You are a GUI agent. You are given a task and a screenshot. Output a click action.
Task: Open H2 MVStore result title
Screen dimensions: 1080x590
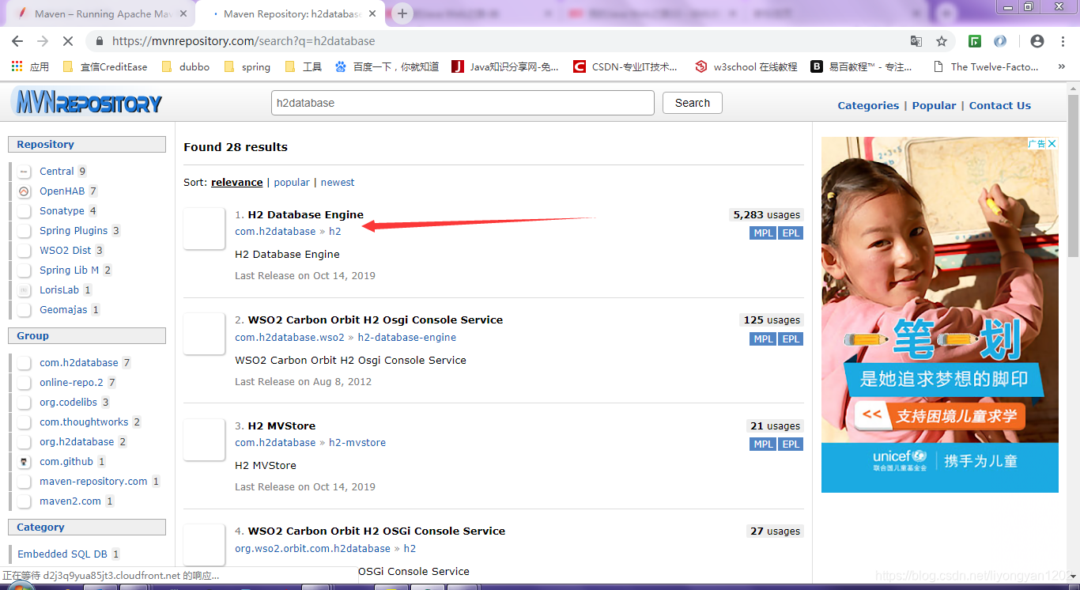[281, 425]
